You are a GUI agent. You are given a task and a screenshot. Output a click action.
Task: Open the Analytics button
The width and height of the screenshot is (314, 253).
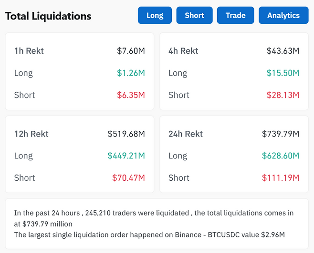(x=283, y=15)
